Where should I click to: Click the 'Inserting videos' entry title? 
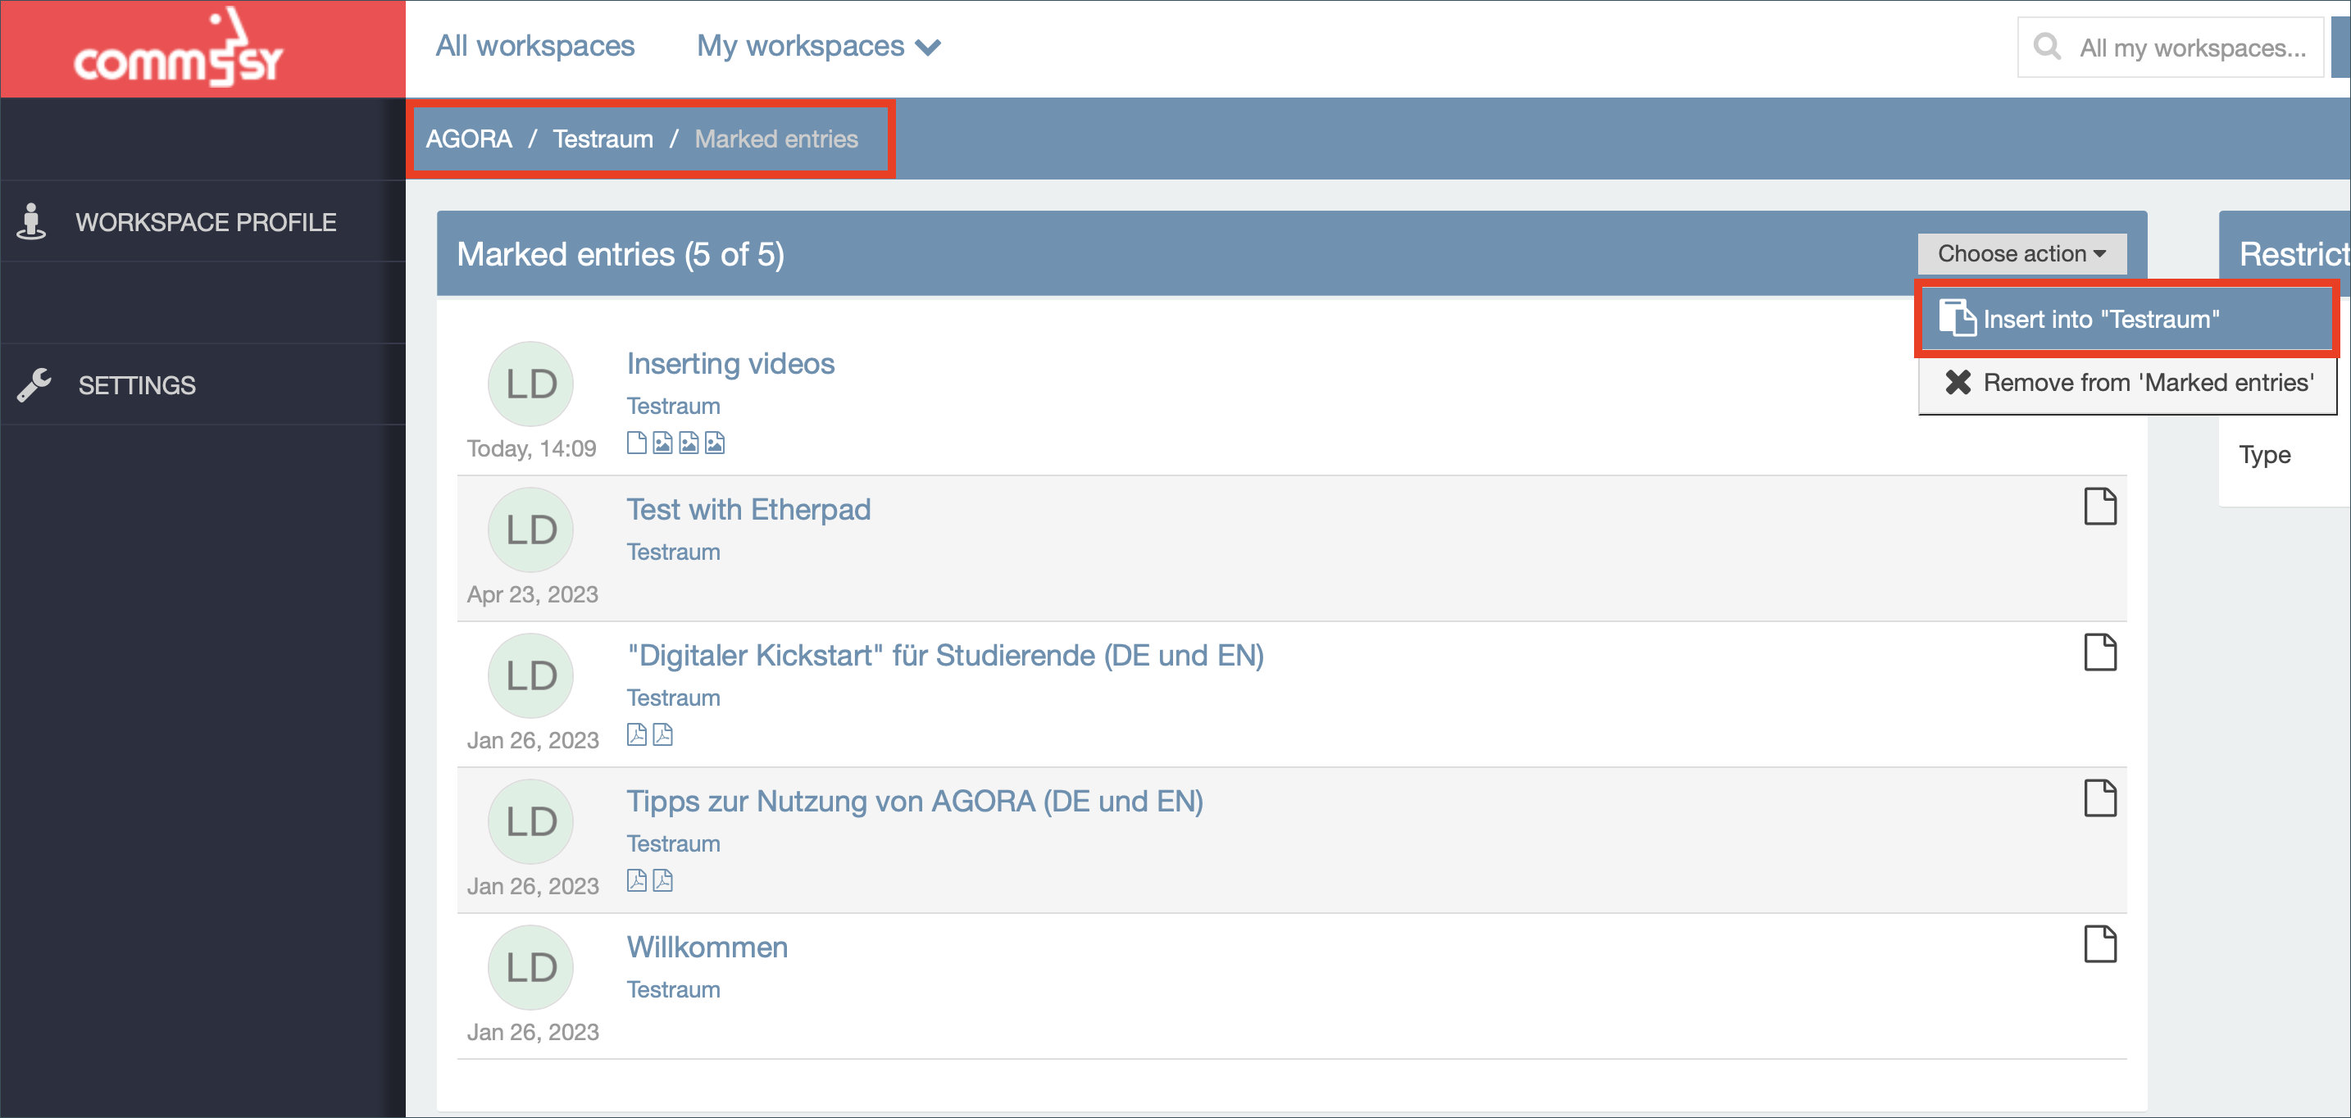point(730,361)
